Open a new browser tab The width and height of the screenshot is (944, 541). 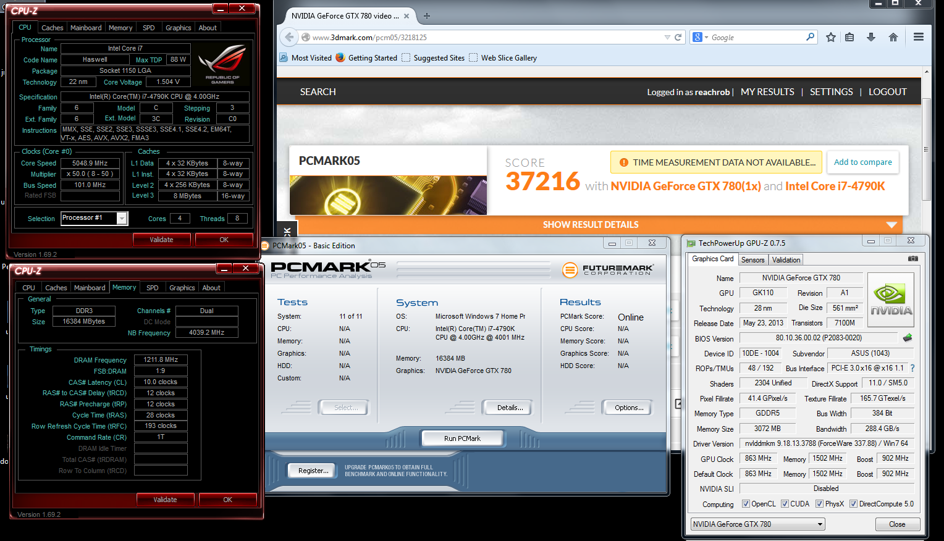[x=427, y=16]
